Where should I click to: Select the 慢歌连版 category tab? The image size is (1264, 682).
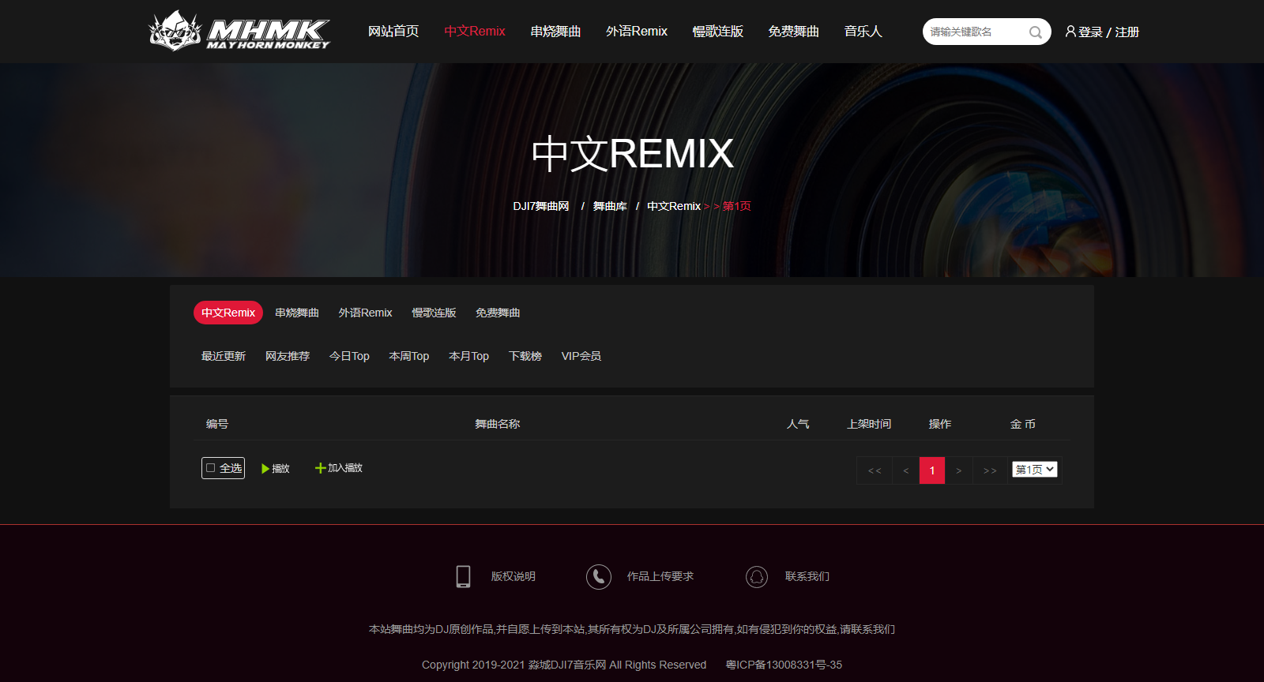point(434,313)
